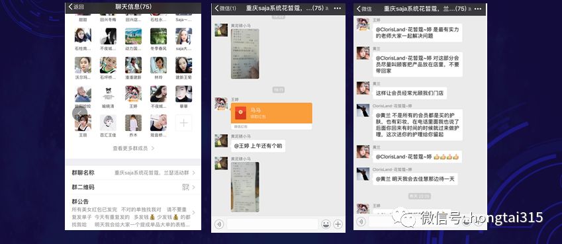This screenshot has height=244, width=562.
Task: Tap message '@黄兰 明天我会去佳慧那边待一天'
Action: pos(415,179)
